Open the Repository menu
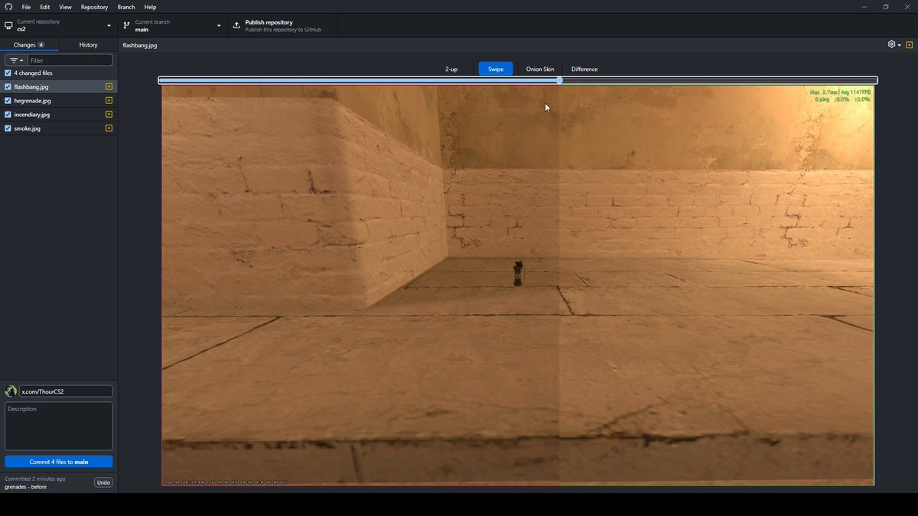The image size is (918, 516). click(94, 7)
